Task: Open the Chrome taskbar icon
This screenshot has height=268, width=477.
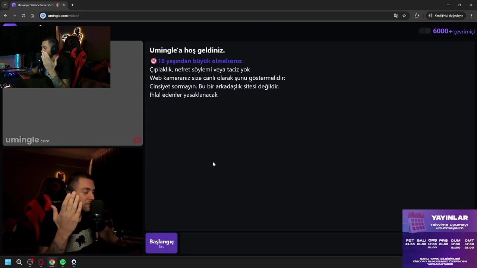Action: (x=52, y=262)
